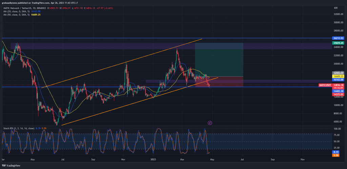Viewport: 347px width, 169px height.
Task: Click the lightning bolt event icon
Action: [x=210, y=123]
